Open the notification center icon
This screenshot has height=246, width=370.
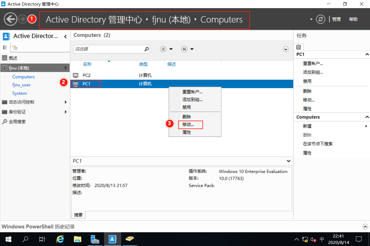click(359, 239)
